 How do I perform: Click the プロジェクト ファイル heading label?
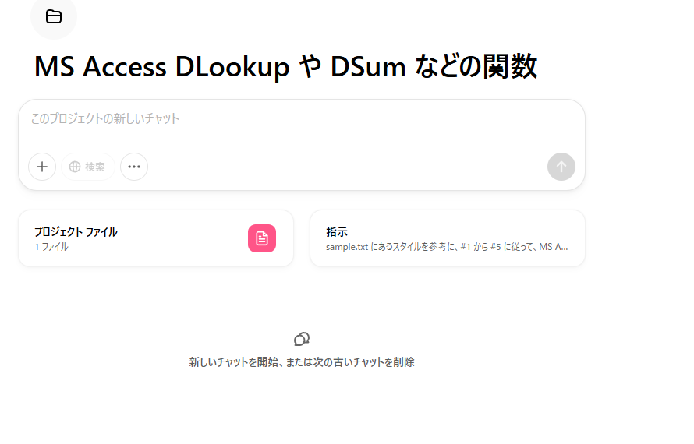(x=76, y=231)
